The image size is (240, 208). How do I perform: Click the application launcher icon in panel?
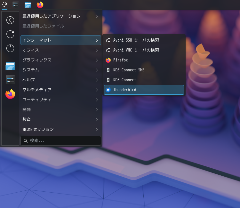(5, 4)
